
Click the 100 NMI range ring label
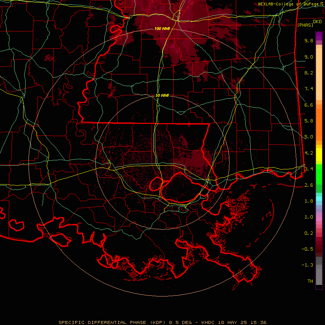click(x=162, y=29)
